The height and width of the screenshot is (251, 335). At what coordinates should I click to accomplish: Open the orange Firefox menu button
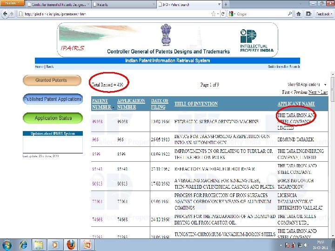(12, 3)
